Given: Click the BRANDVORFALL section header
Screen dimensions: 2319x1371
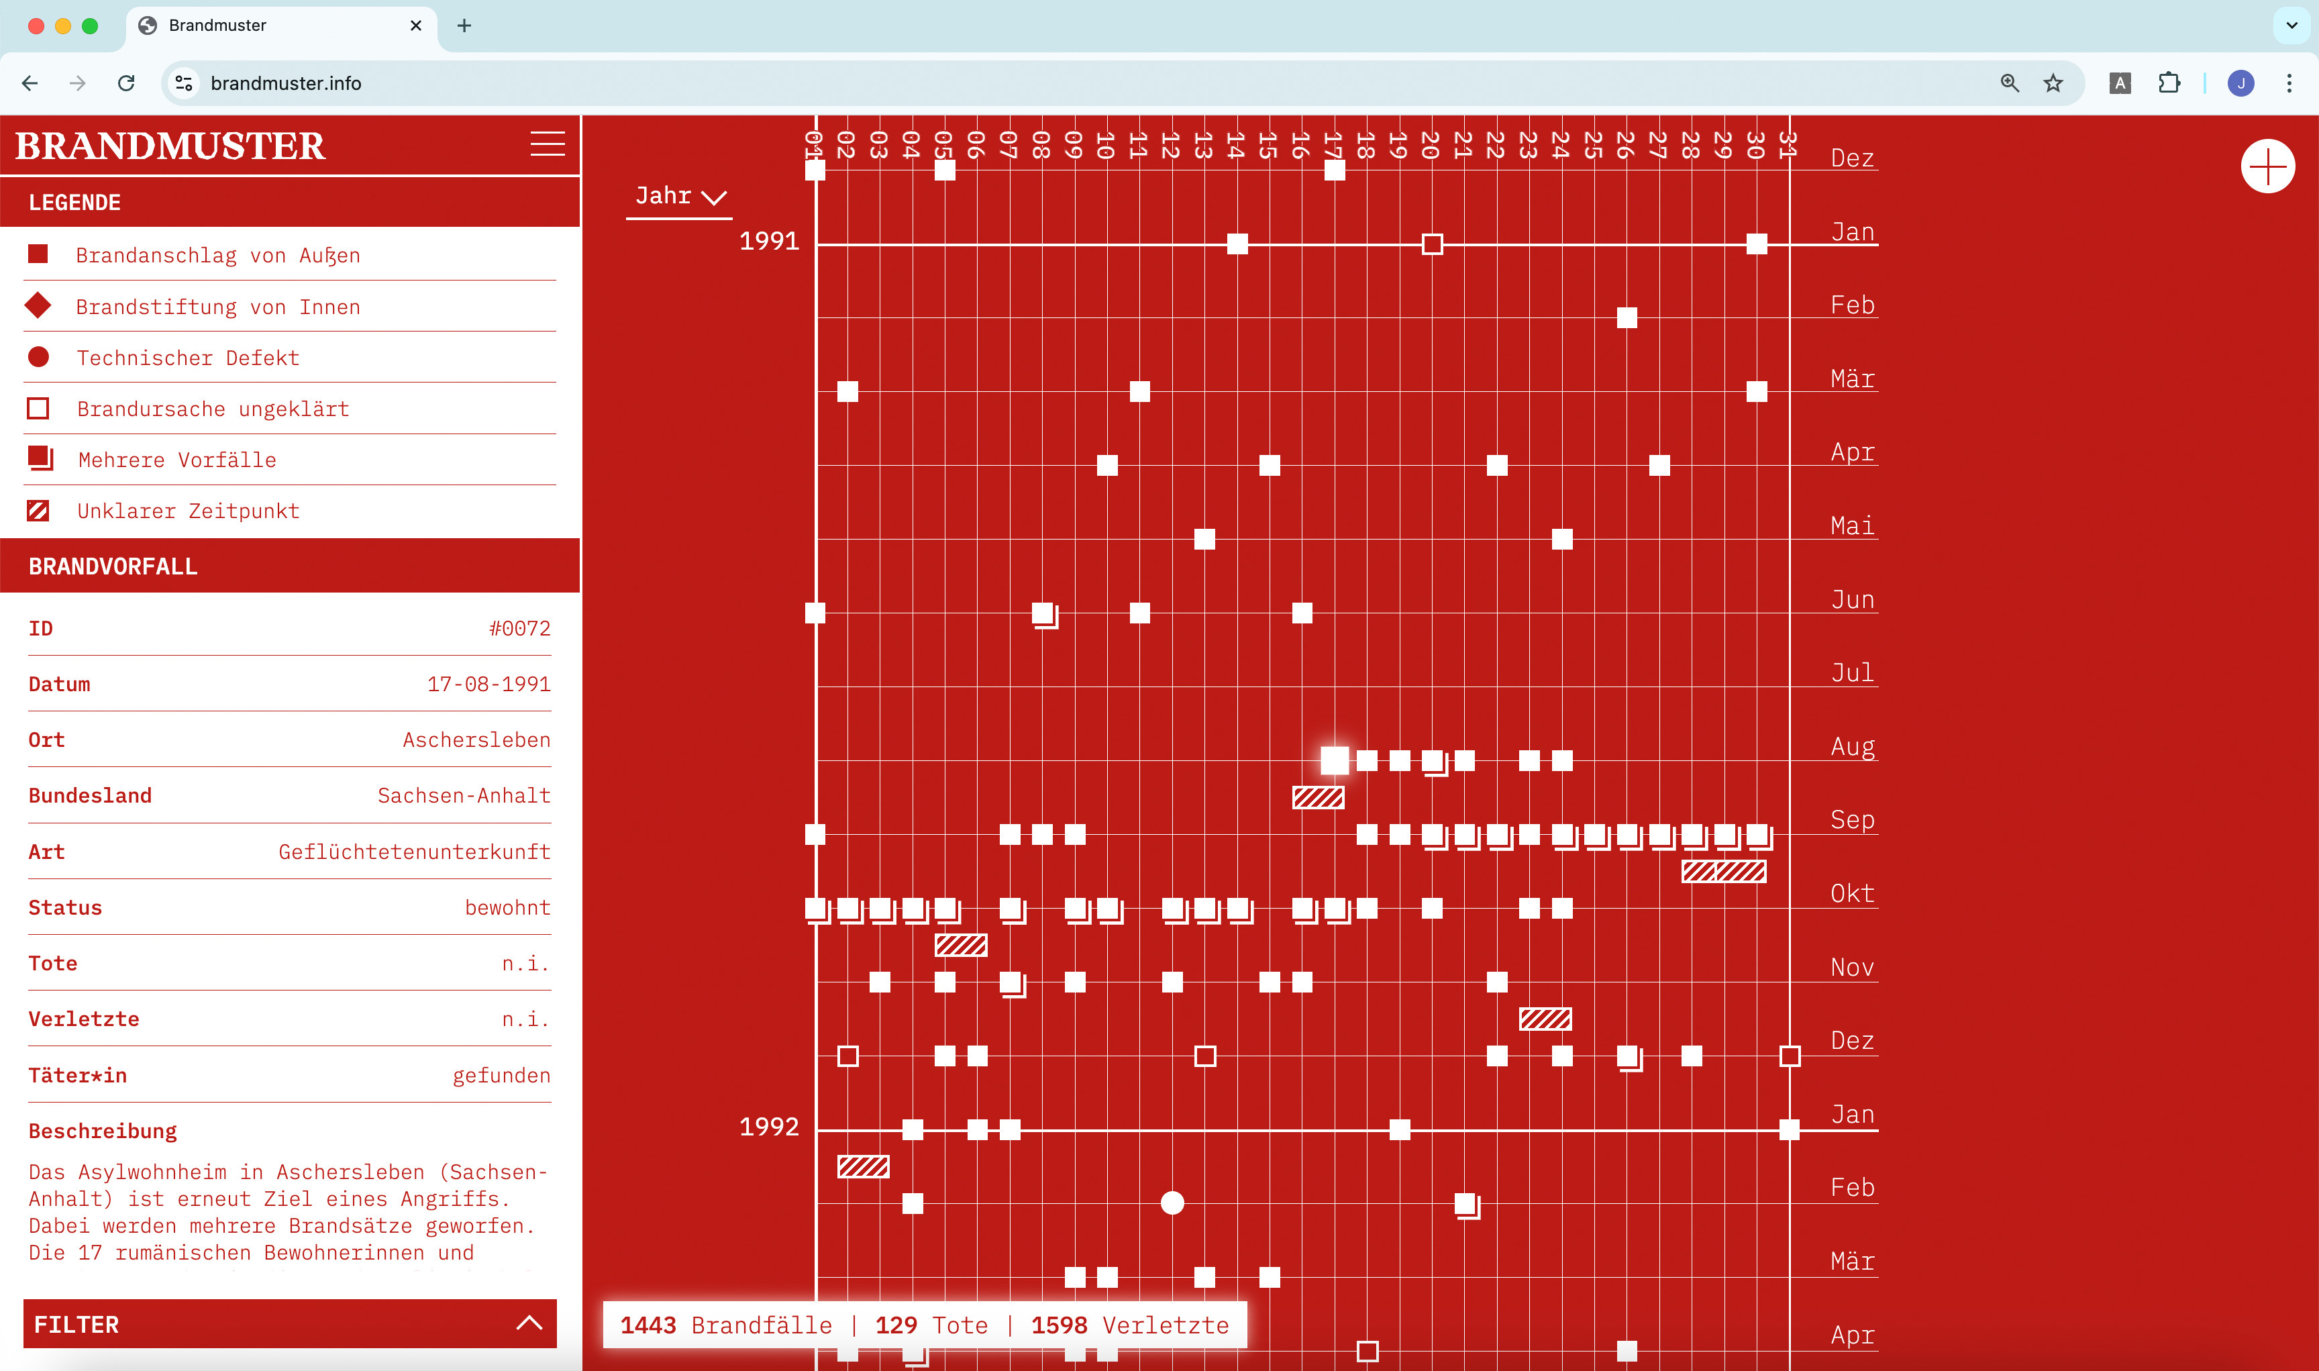Looking at the screenshot, I should tap(113, 566).
